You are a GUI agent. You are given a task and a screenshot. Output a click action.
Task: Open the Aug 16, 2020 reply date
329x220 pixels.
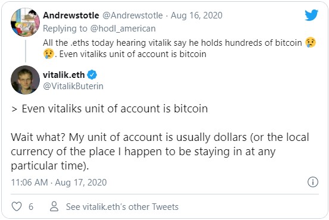pyautogui.click(x=196, y=15)
